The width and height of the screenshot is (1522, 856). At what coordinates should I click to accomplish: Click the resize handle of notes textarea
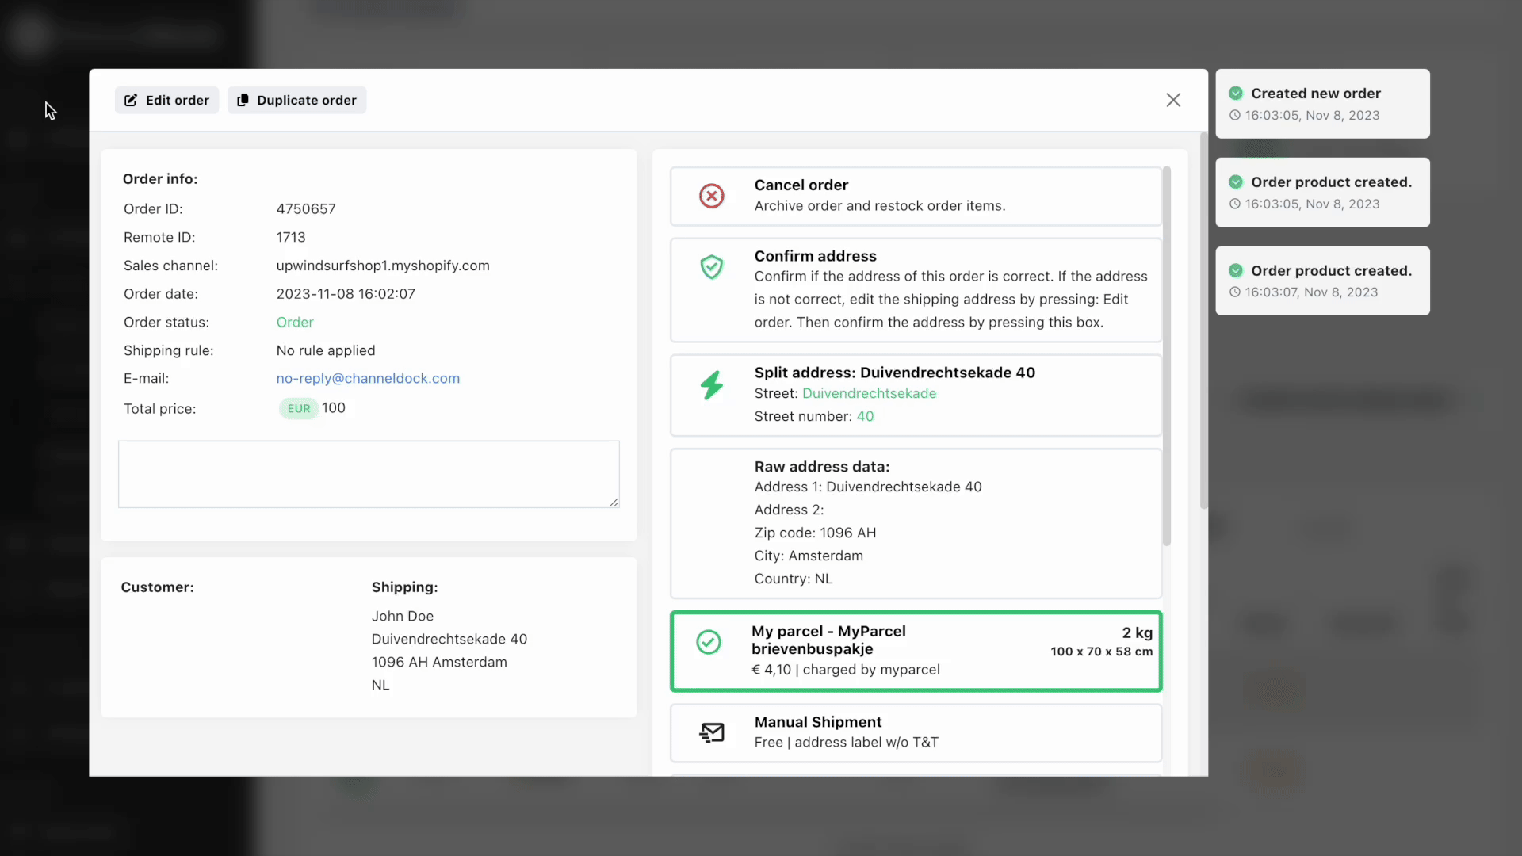point(614,502)
